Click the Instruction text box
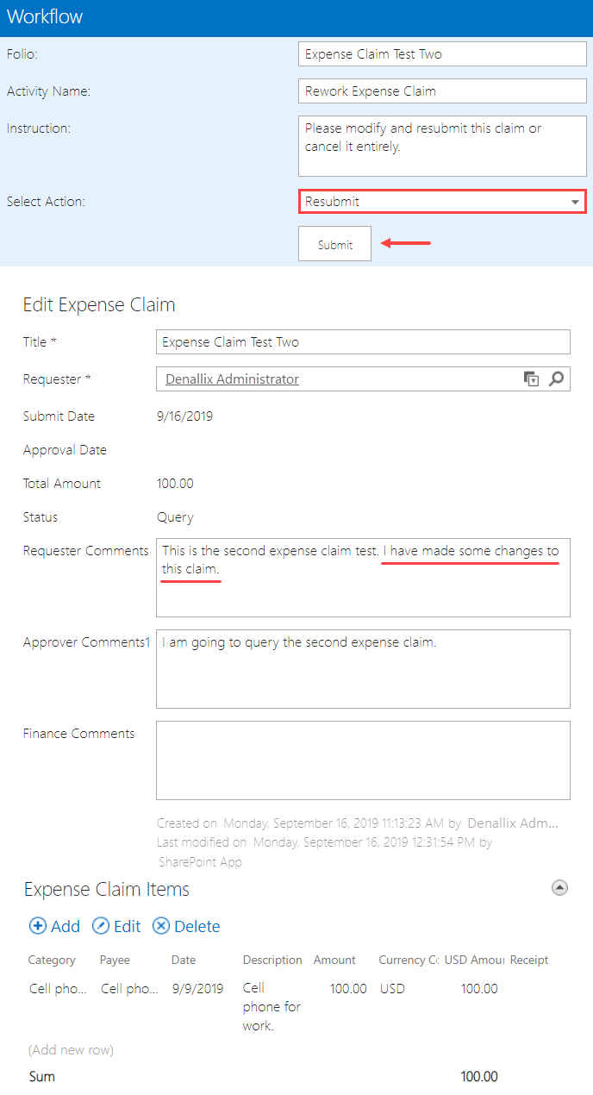 [442, 145]
